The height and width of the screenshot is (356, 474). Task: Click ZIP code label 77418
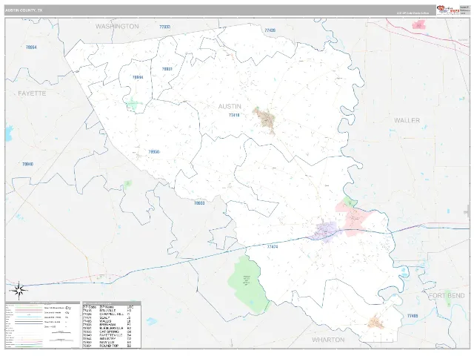click(x=234, y=115)
